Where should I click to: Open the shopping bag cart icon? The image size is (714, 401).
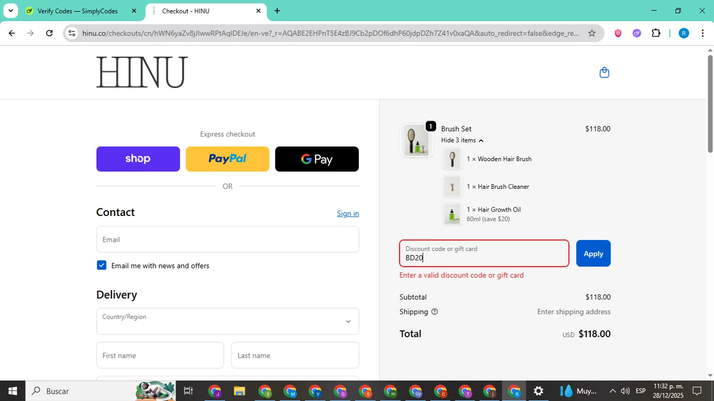604,72
